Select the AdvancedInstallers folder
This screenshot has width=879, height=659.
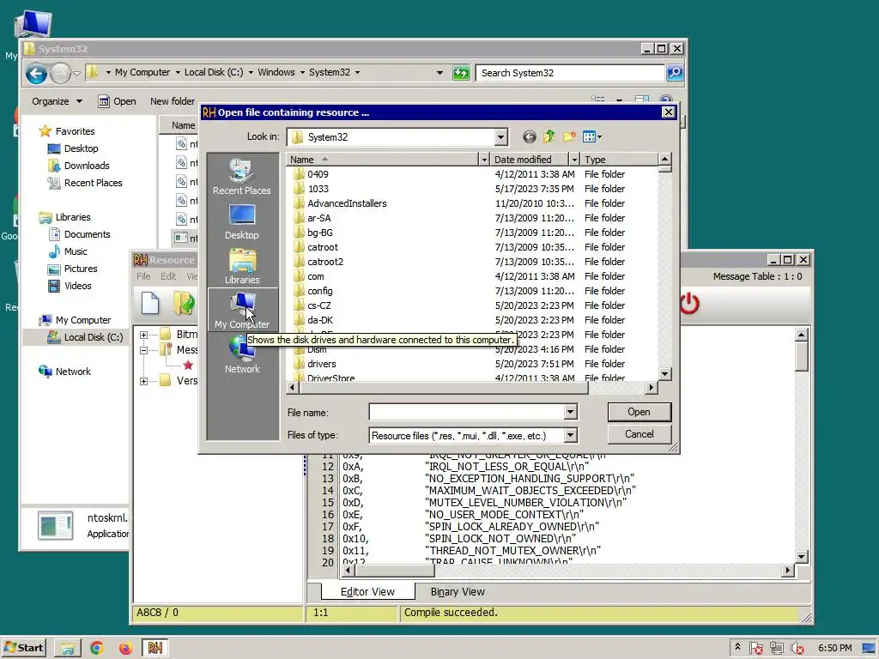347,203
